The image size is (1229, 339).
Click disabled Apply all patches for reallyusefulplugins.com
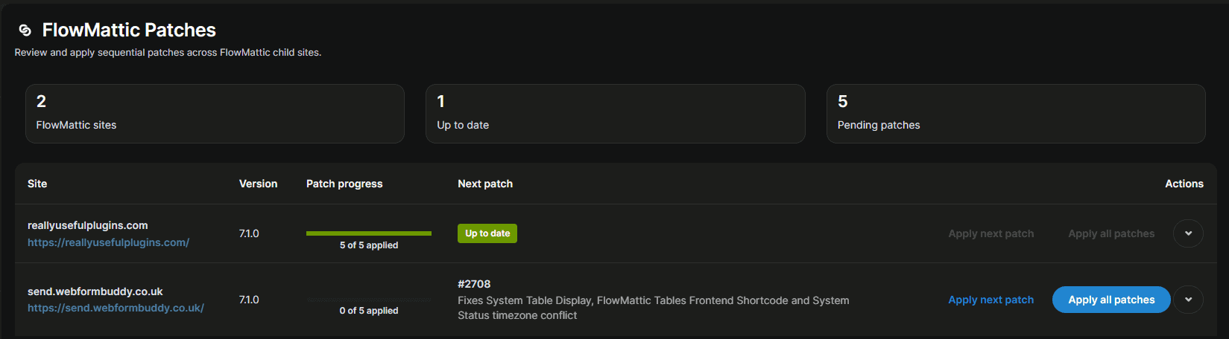[1111, 233]
